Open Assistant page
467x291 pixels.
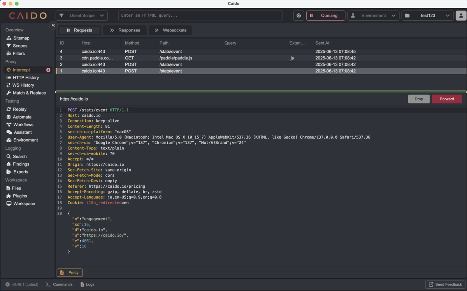[19, 132]
